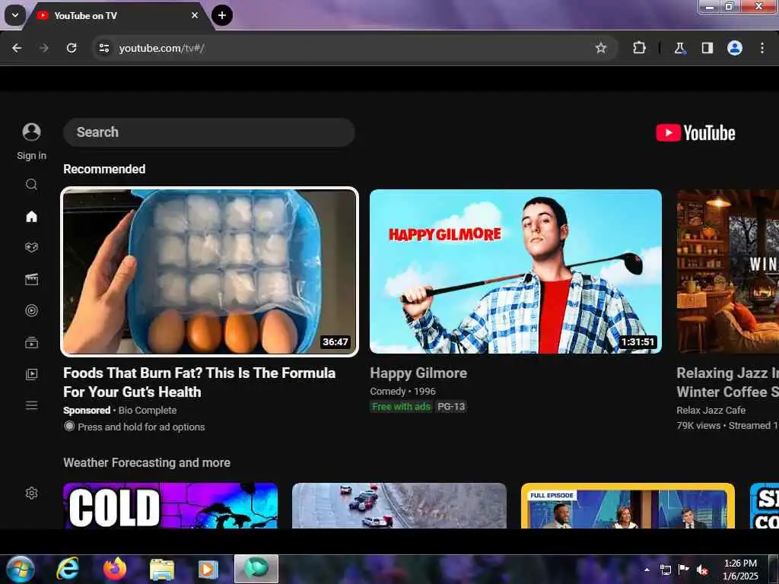779x584 pixels.
Task: Open the FULL EPISODE video thumbnail
Action: (x=628, y=506)
